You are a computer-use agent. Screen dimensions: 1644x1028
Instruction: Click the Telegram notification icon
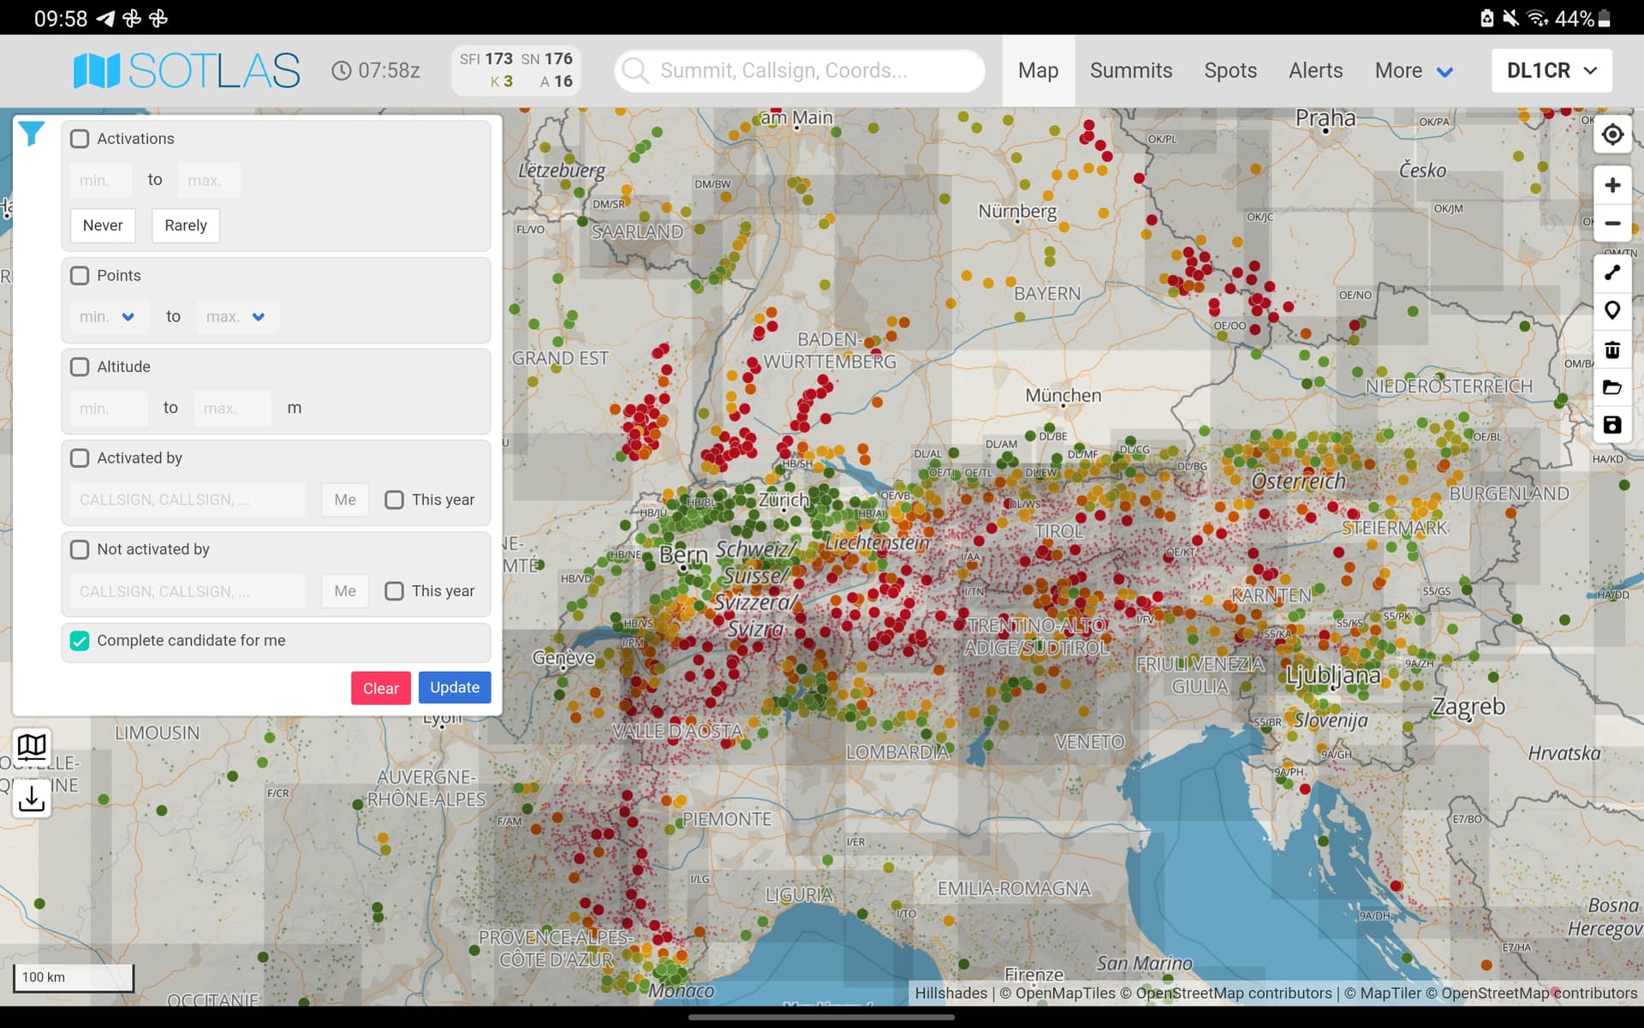click(105, 18)
